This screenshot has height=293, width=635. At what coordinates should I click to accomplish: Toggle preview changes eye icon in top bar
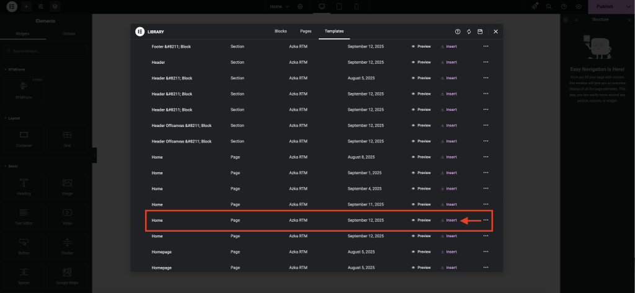[x=579, y=6]
